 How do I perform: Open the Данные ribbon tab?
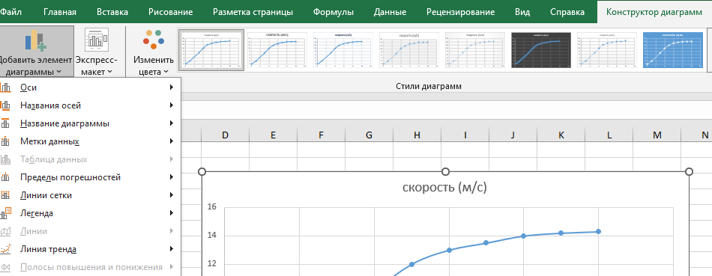click(x=390, y=12)
